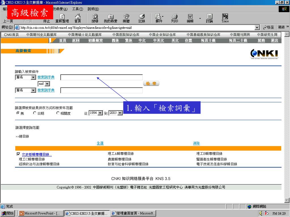Click 幫助 help in nav bar

[261, 40]
